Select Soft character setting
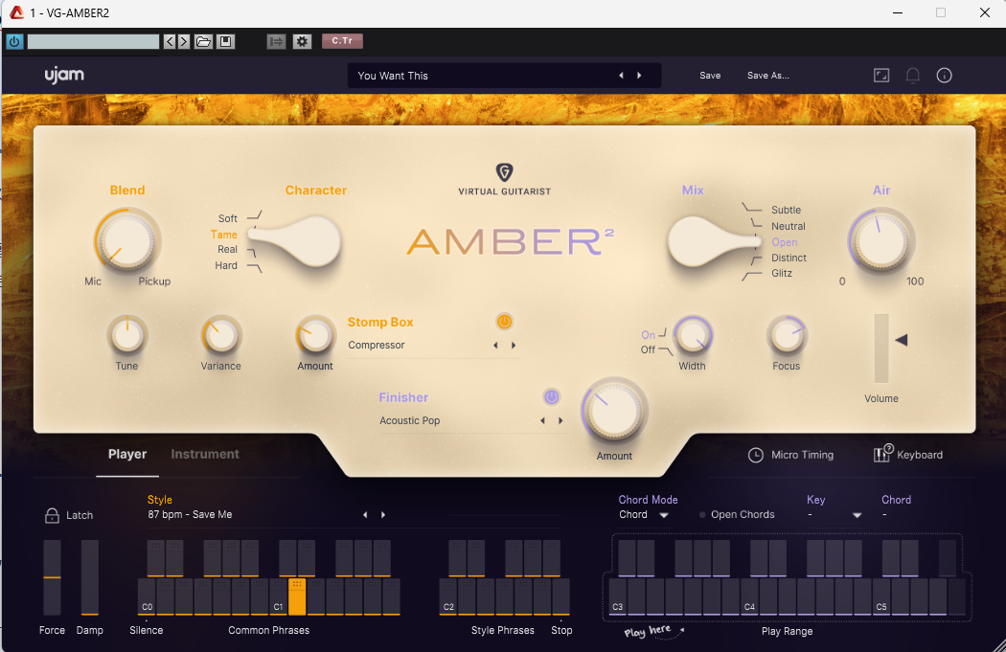The height and width of the screenshot is (652, 1006). (x=227, y=218)
